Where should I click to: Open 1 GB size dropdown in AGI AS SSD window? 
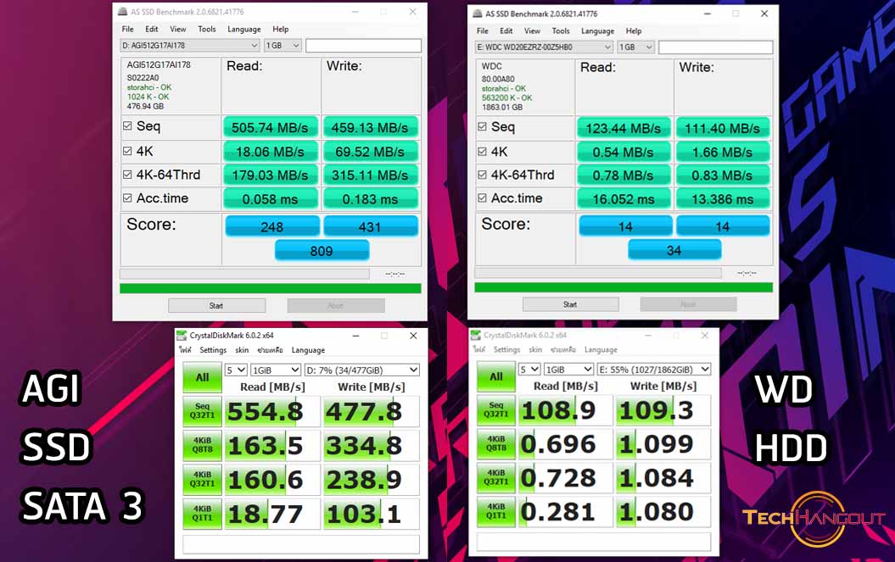pyautogui.click(x=282, y=46)
